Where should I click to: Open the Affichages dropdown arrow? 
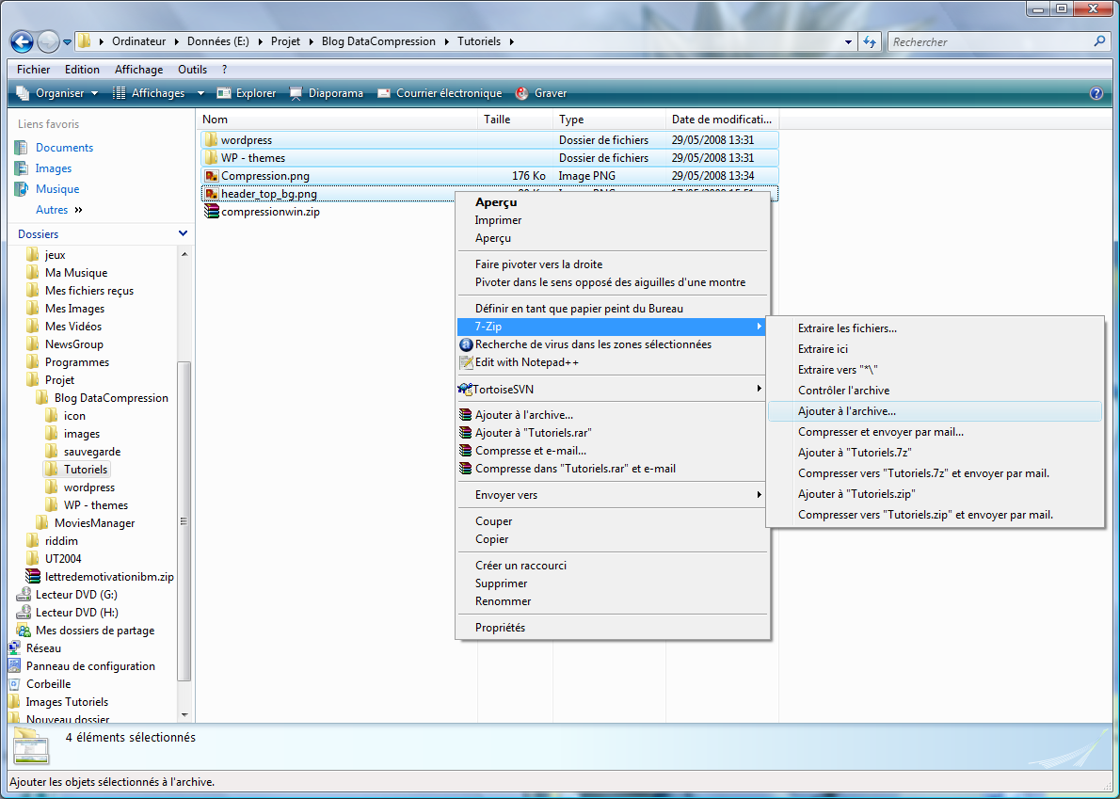[x=200, y=93]
